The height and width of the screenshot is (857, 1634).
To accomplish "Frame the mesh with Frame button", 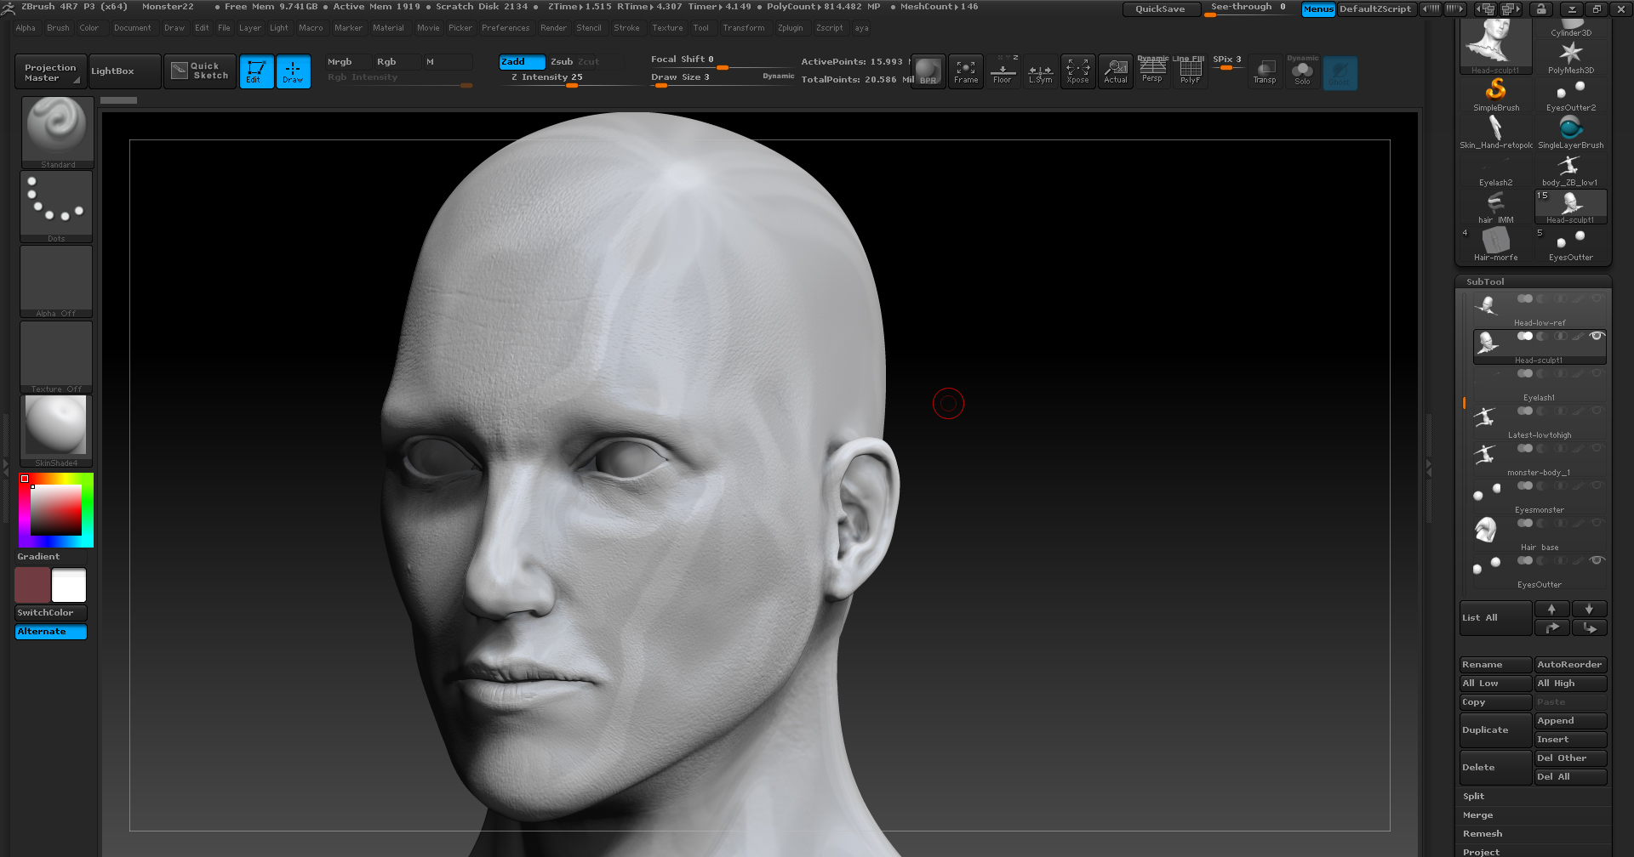I will 966,71.
